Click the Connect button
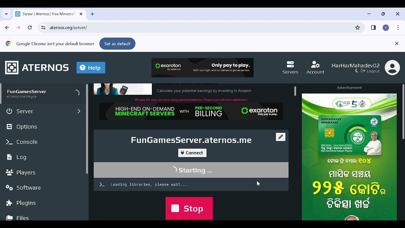 click(192, 153)
